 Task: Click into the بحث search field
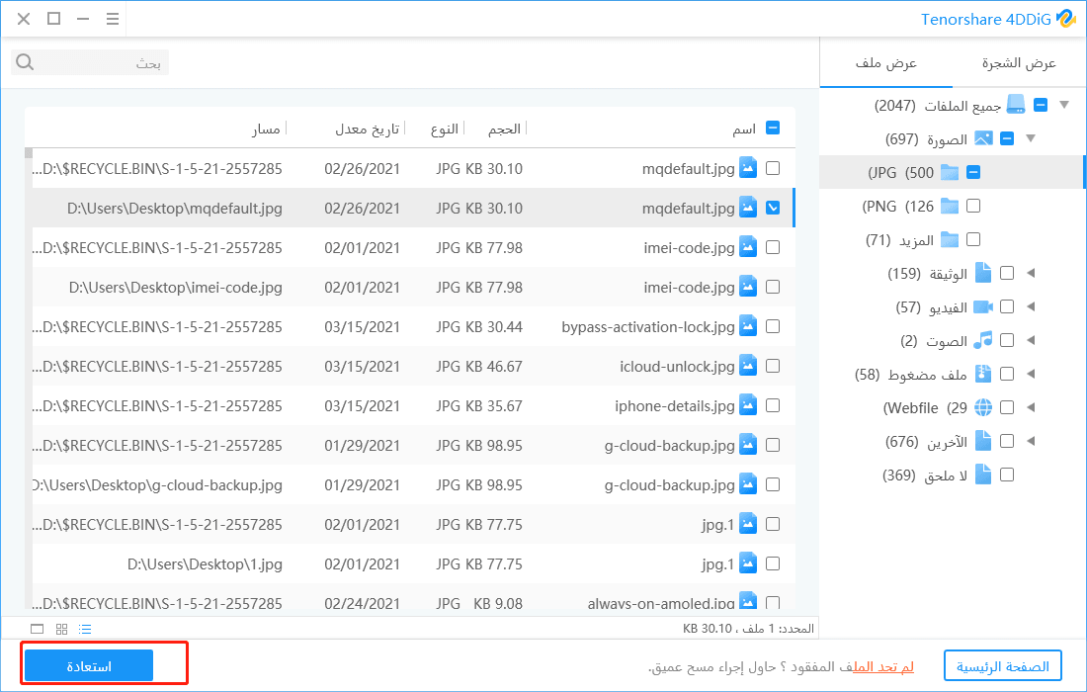[x=99, y=63]
